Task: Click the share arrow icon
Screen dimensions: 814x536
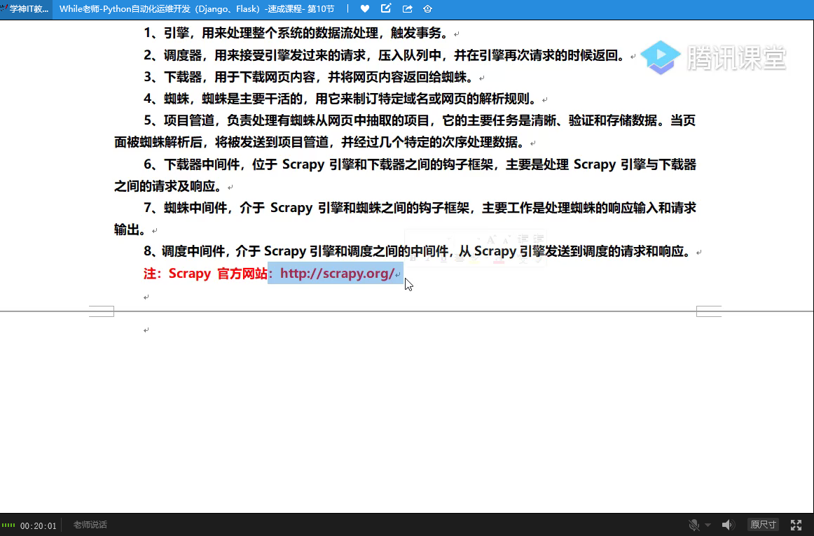Action: pyautogui.click(x=408, y=9)
